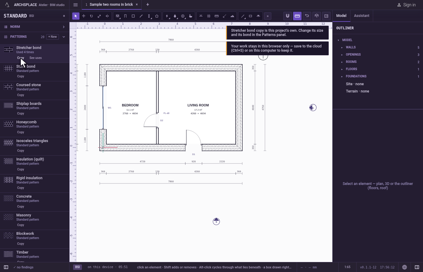Expand the FOUNDATIONS tree node

coord(342,76)
